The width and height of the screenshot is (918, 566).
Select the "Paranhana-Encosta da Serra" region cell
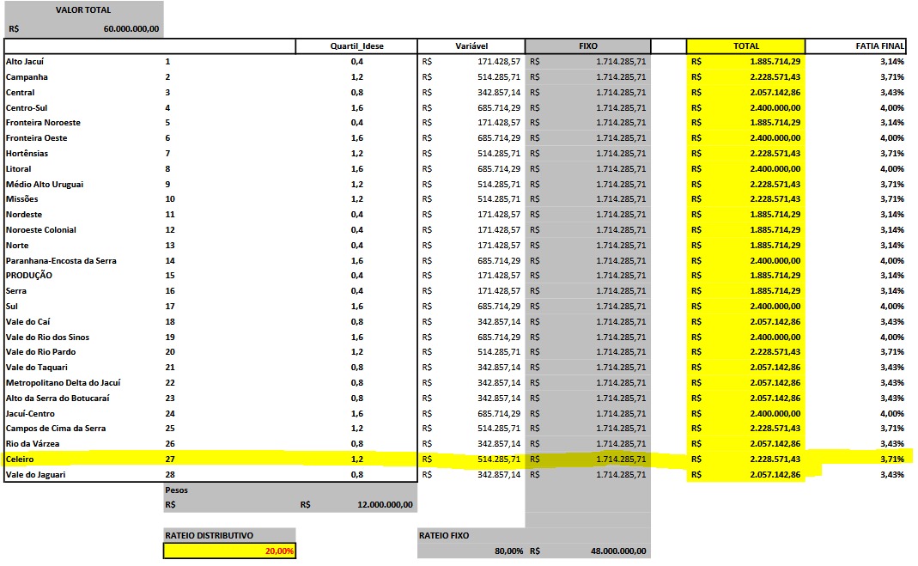coord(61,261)
